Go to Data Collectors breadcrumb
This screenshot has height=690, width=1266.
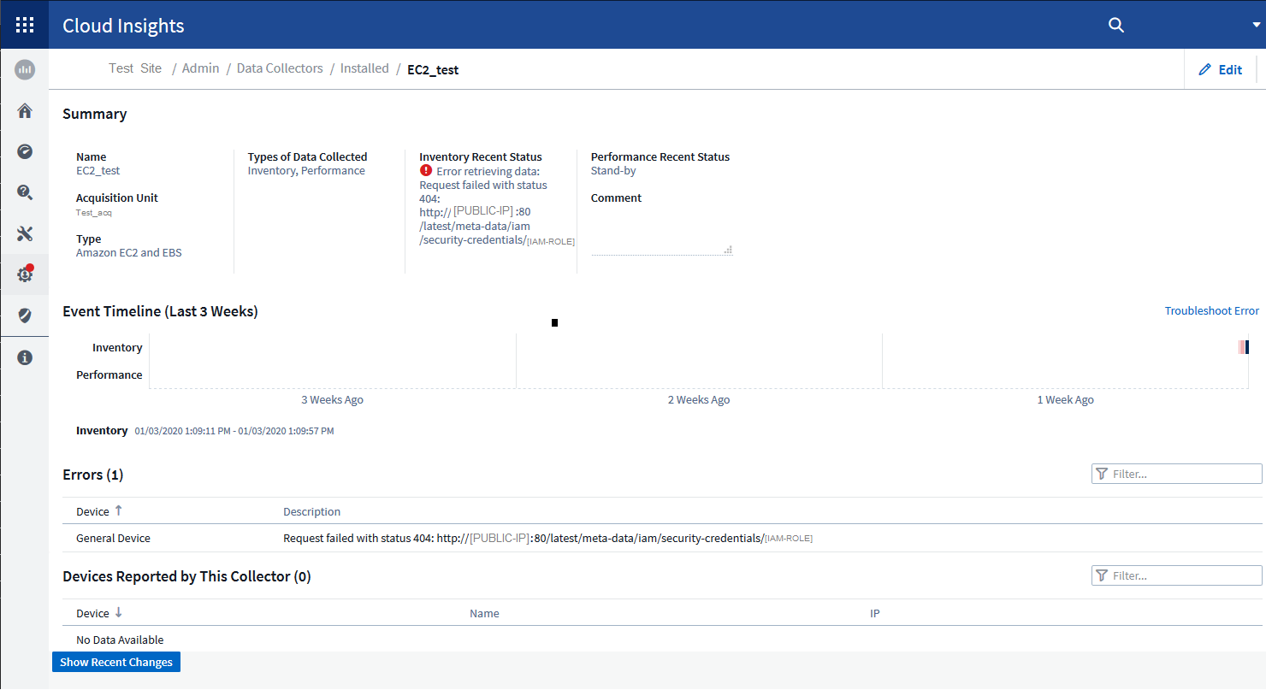(280, 68)
